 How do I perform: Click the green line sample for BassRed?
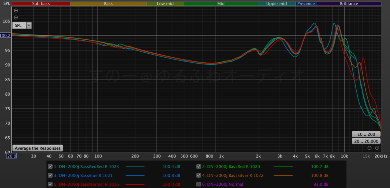point(283,167)
